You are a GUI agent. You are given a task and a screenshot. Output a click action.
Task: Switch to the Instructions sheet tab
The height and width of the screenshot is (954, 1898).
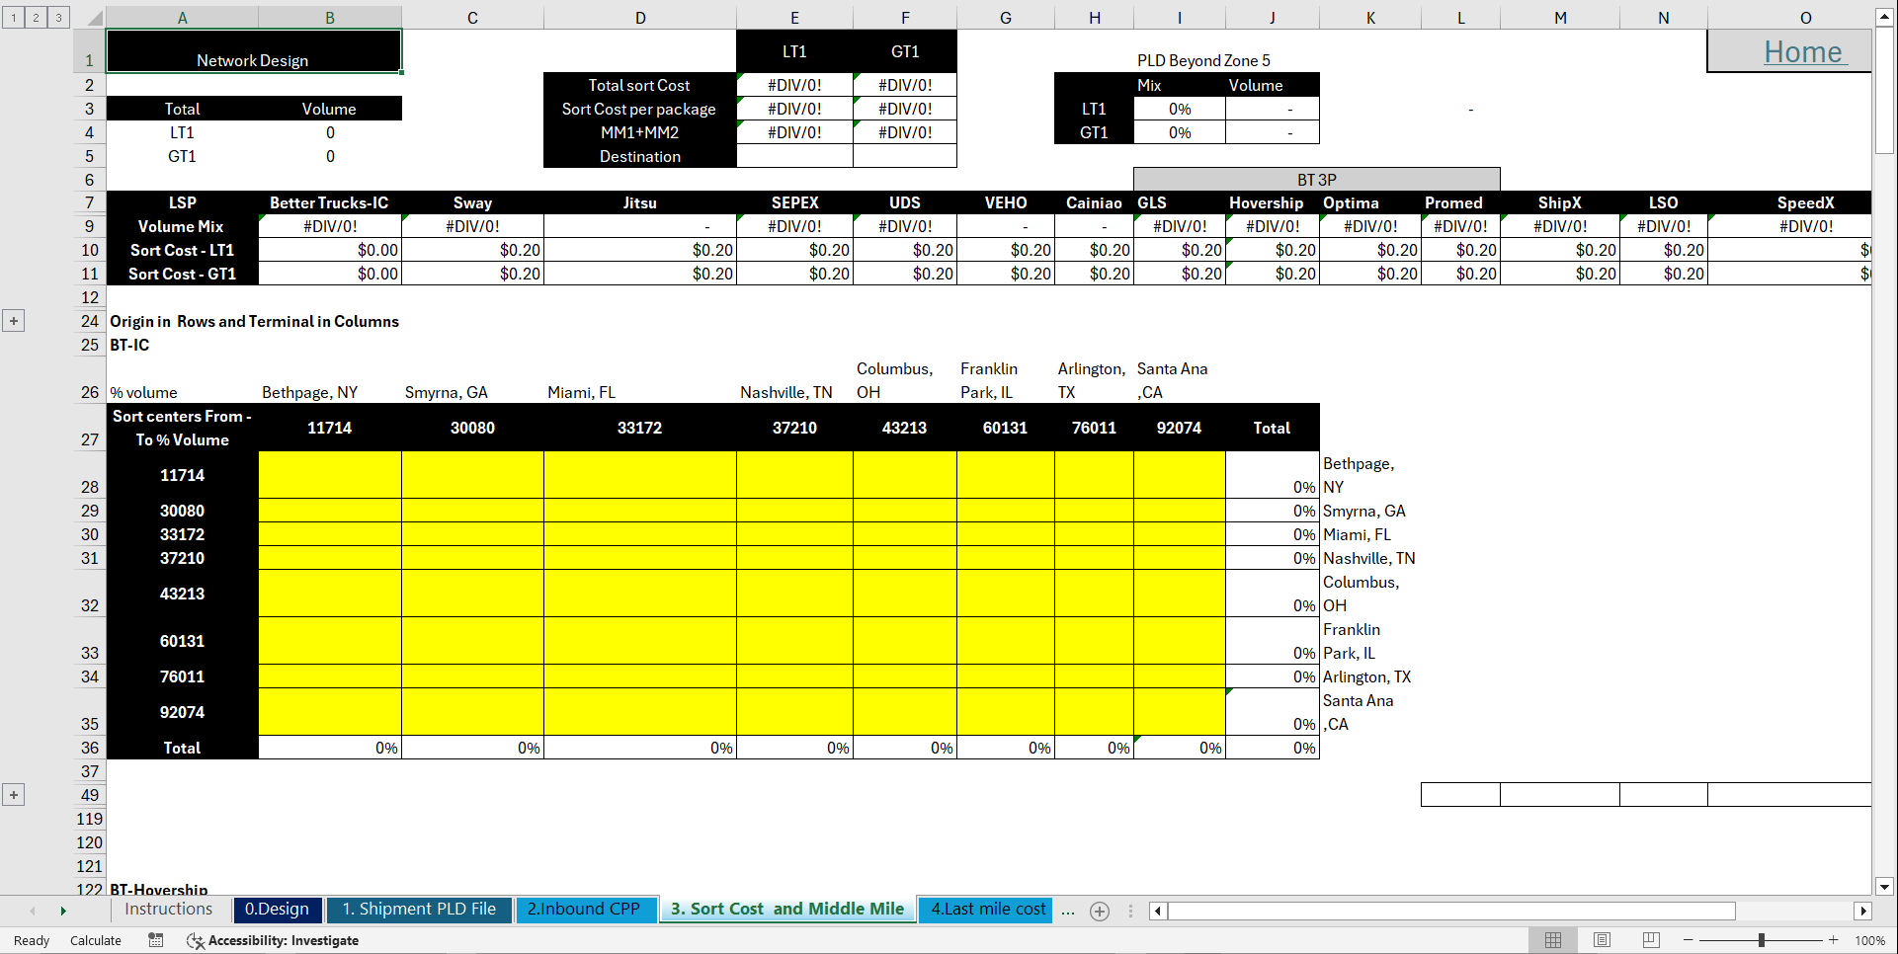(x=168, y=910)
